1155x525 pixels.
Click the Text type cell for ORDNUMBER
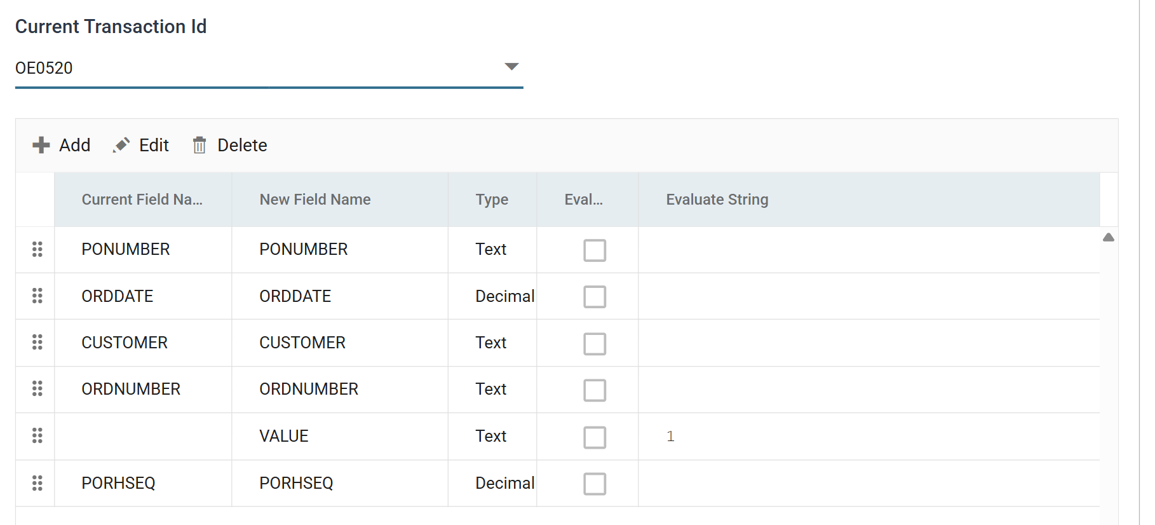(492, 389)
